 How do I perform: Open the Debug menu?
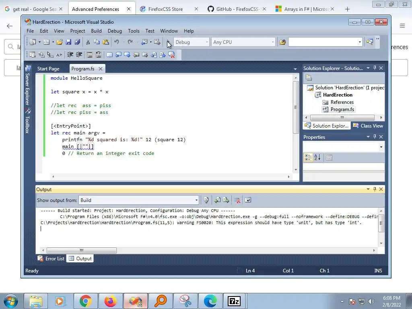point(115,31)
